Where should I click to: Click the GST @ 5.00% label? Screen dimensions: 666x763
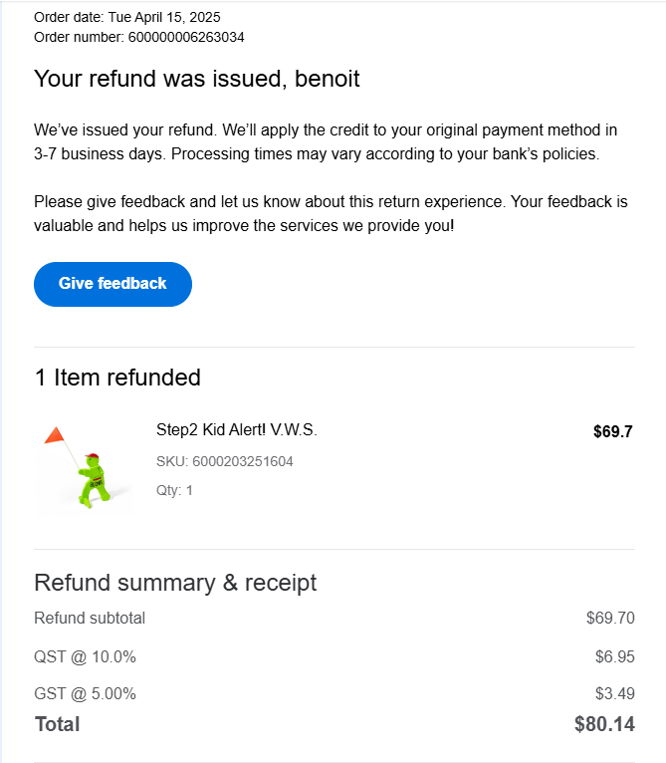point(85,693)
